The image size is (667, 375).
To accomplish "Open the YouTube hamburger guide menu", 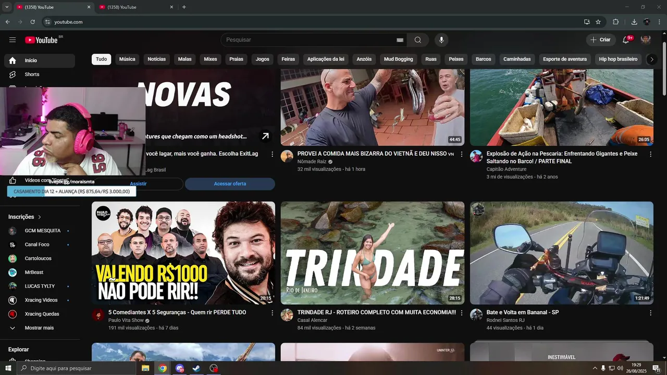I will (13, 40).
